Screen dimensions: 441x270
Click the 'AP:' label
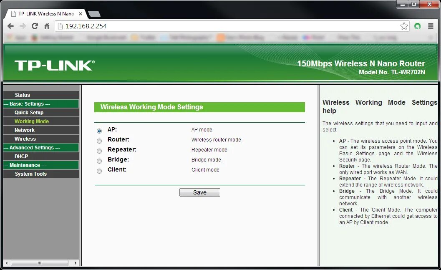[x=112, y=129]
